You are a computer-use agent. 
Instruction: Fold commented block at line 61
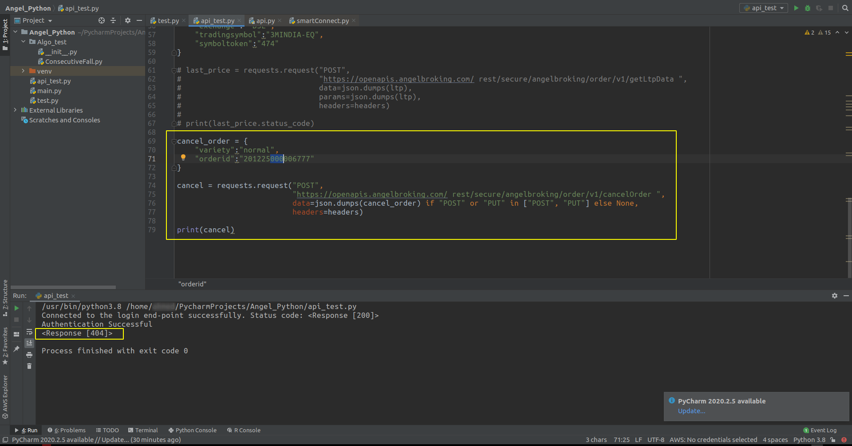pyautogui.click(x=174, y=70)
